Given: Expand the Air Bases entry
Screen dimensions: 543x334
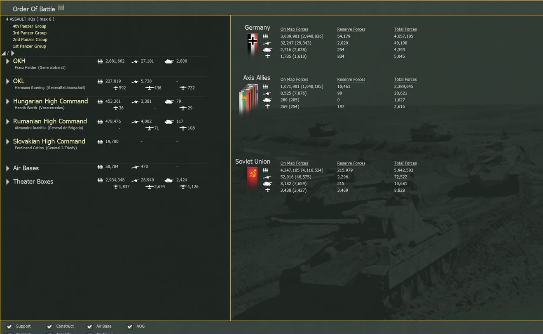Looking at the screenshot, I should point(7,168).
